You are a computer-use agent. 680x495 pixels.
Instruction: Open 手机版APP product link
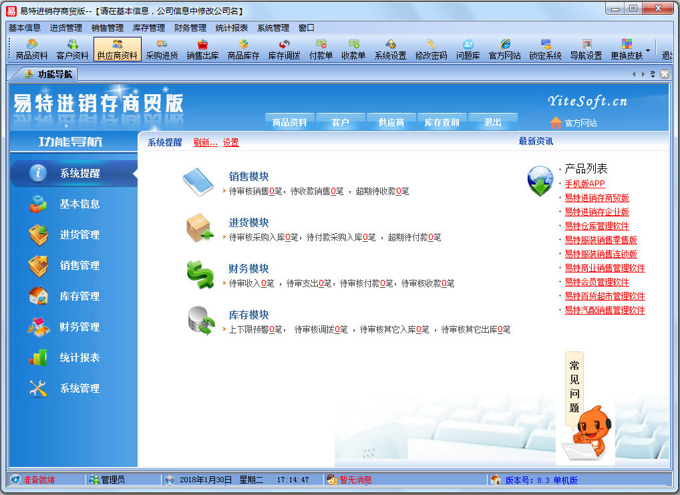584,184
